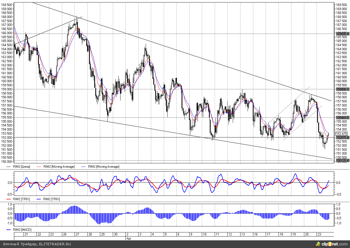Screen dimensions: 350x248
Task: Select date 27 on the time axis
Action: [x=77, y=234]
